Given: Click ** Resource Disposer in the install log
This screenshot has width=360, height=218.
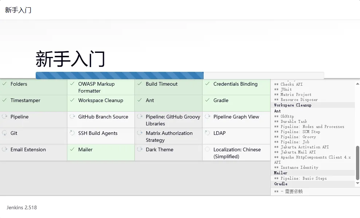Looking at the screenshot, I should [296, 100].
